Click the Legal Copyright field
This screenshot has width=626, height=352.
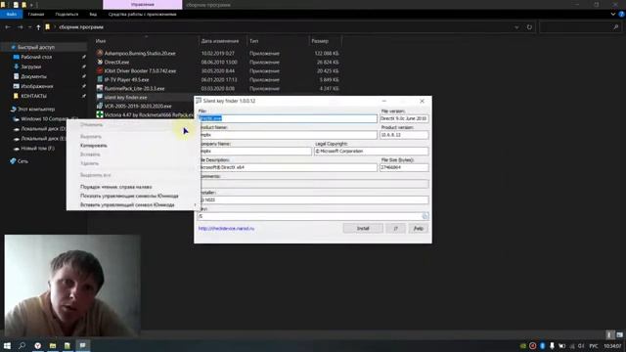click(x=372, y=152)
